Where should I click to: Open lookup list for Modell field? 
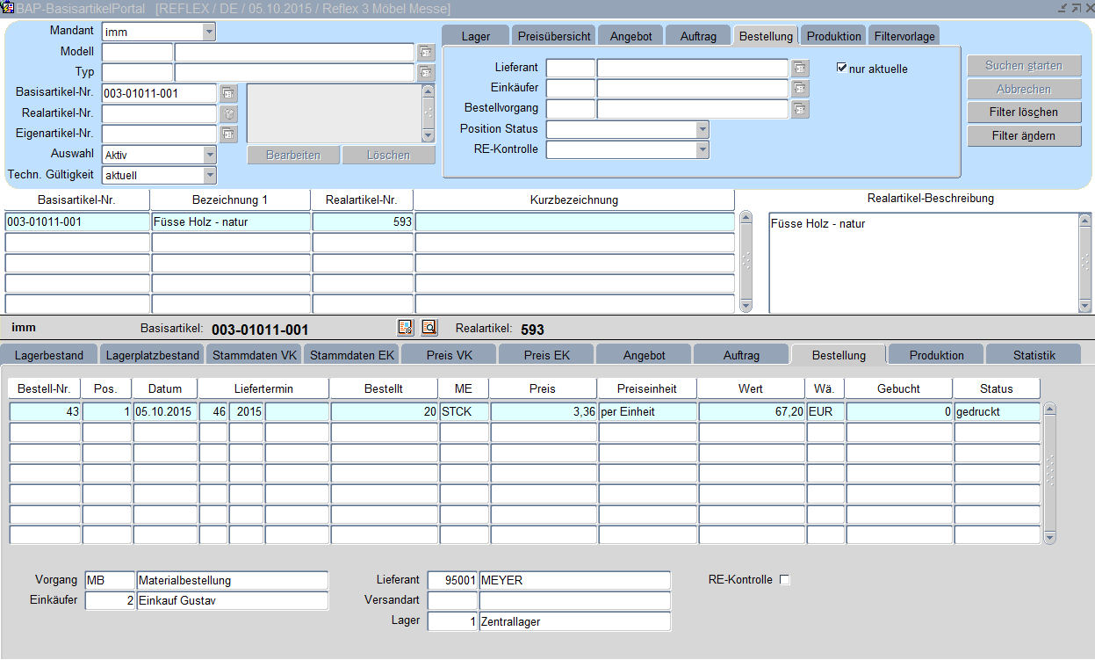coord(426,53)
